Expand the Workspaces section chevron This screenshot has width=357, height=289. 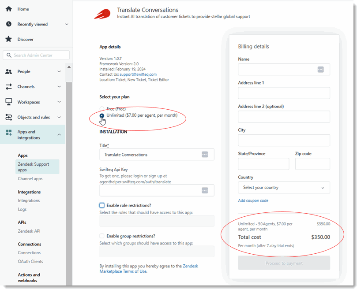coord(59,102)
